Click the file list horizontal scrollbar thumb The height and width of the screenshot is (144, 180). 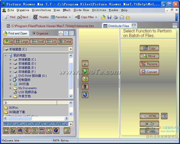[x=19, y=118]
